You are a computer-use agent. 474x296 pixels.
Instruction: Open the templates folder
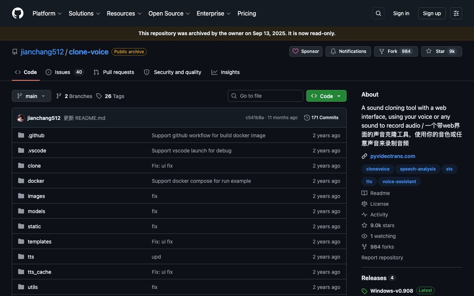[x=40, y=242]
